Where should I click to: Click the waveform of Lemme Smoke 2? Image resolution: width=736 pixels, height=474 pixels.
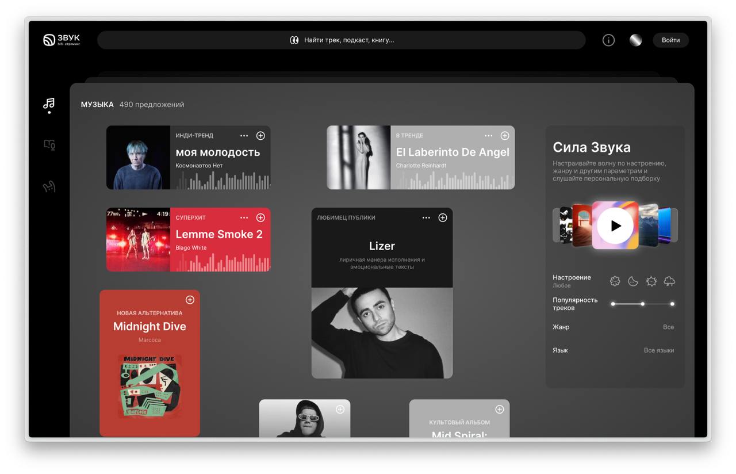(x=223, y=263)
